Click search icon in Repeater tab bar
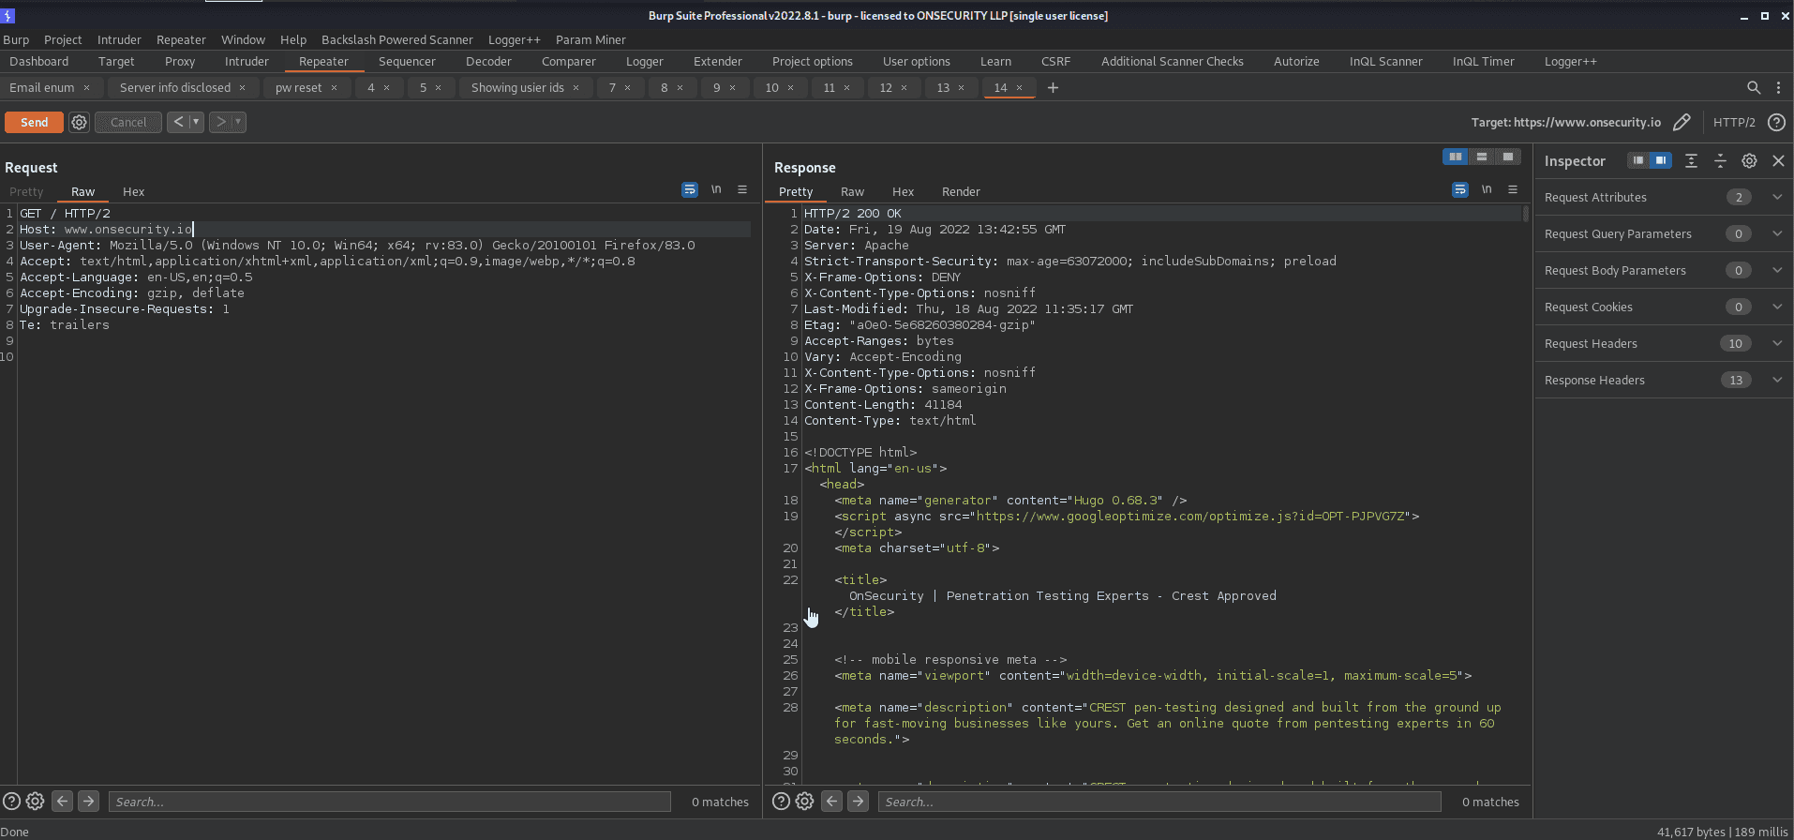Screen dimensions: 1794x840 pyautogui.click(x=1754, y=87)
